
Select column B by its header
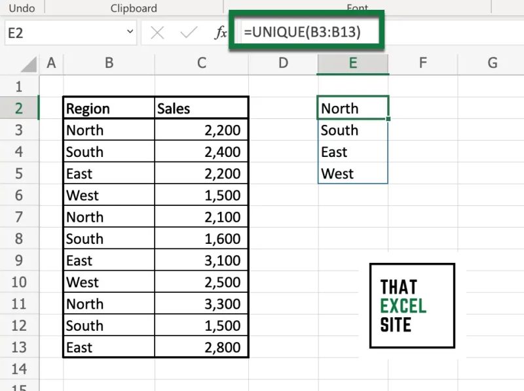coord(109,63)
